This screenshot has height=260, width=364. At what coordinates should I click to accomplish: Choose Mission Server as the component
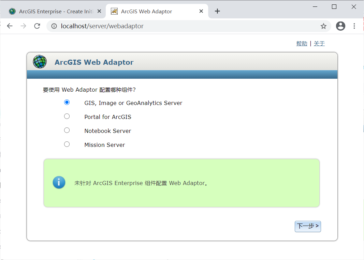[67, 144]
